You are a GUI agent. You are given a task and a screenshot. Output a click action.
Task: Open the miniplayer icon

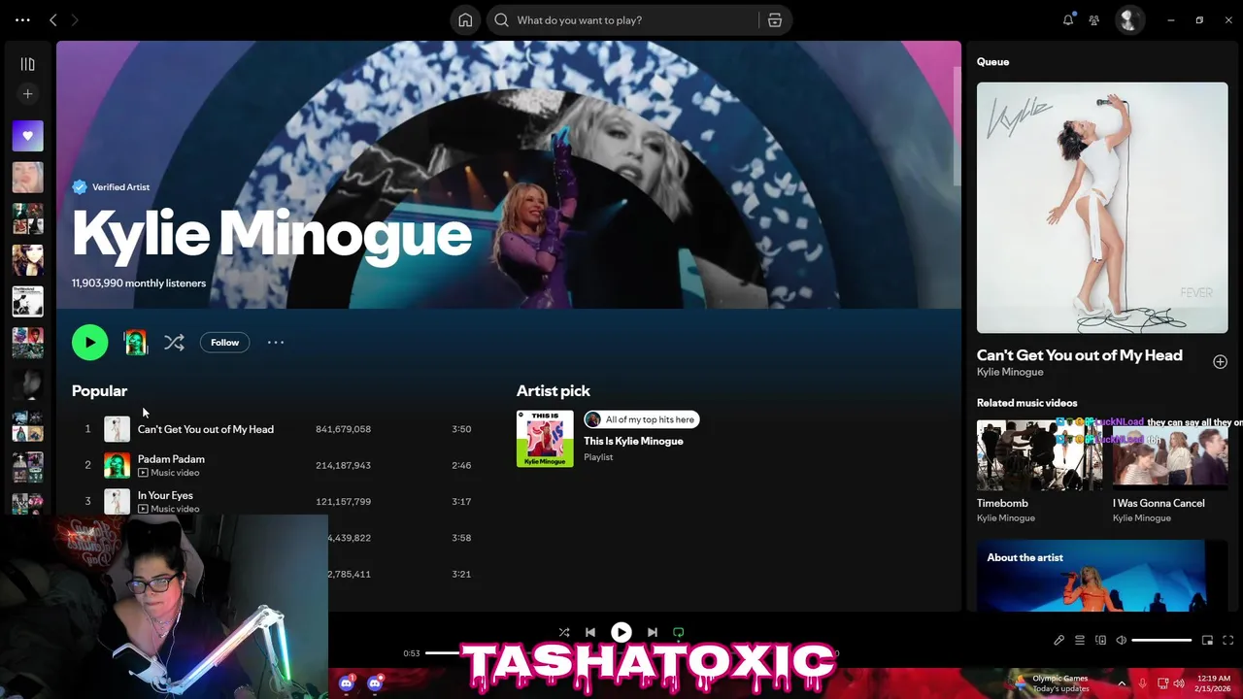[1207, 641]
